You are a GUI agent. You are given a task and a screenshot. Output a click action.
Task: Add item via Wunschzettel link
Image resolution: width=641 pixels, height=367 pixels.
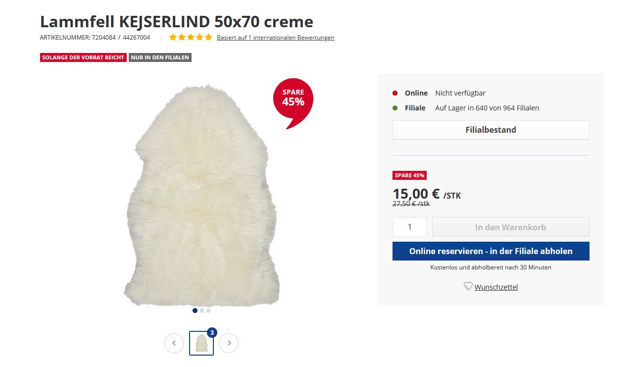tap(496, 287)
